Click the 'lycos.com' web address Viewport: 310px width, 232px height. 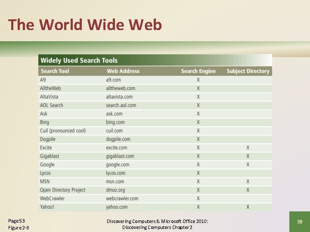point(116,173)
